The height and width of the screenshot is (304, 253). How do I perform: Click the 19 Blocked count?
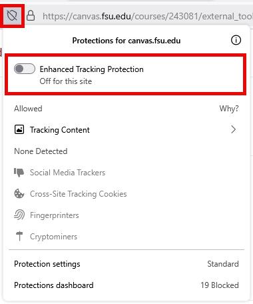[x=220, y=285]
